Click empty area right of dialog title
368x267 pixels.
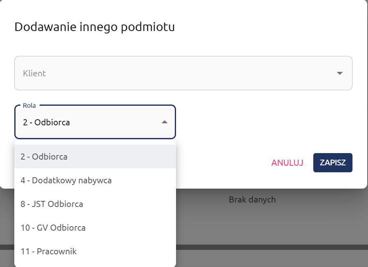265,27
